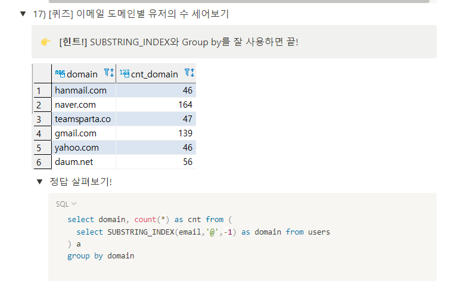This screenshot has height=287, width=451.
Task: Click the quiz 17 heading text
Action: (131, 14)
